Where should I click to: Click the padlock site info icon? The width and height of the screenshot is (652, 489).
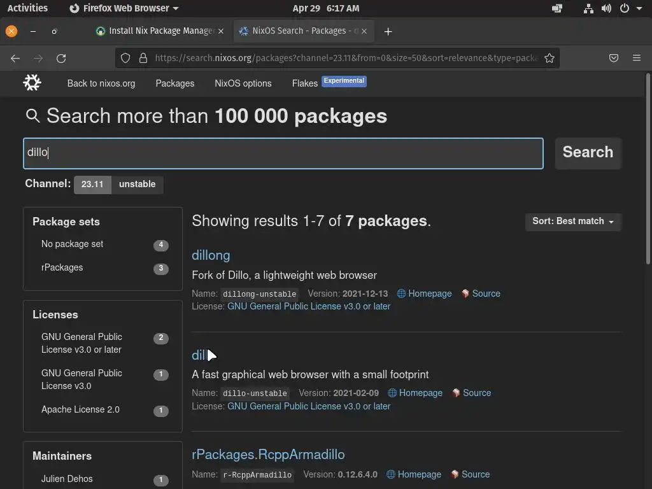pyautogui.click(x=143, y=58)
